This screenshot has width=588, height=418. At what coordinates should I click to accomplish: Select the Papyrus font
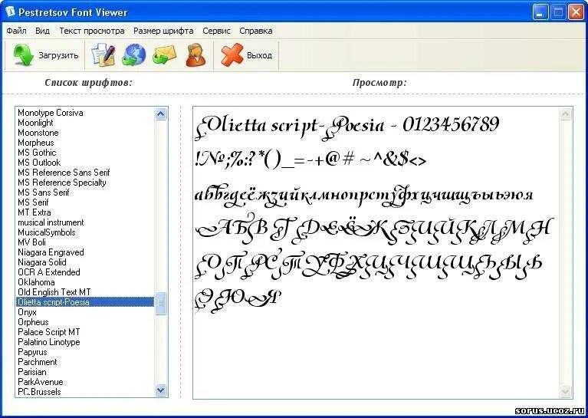(x=85, y=352)
